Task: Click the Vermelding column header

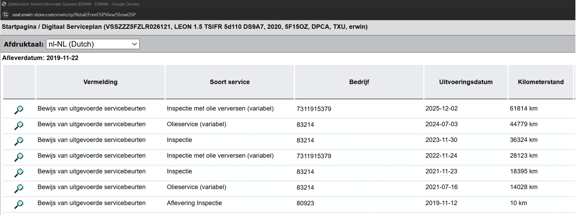Action: point(100,82)
